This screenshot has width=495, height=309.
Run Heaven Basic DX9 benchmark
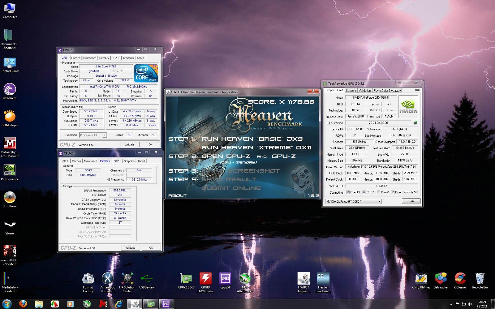pos(252,139)
